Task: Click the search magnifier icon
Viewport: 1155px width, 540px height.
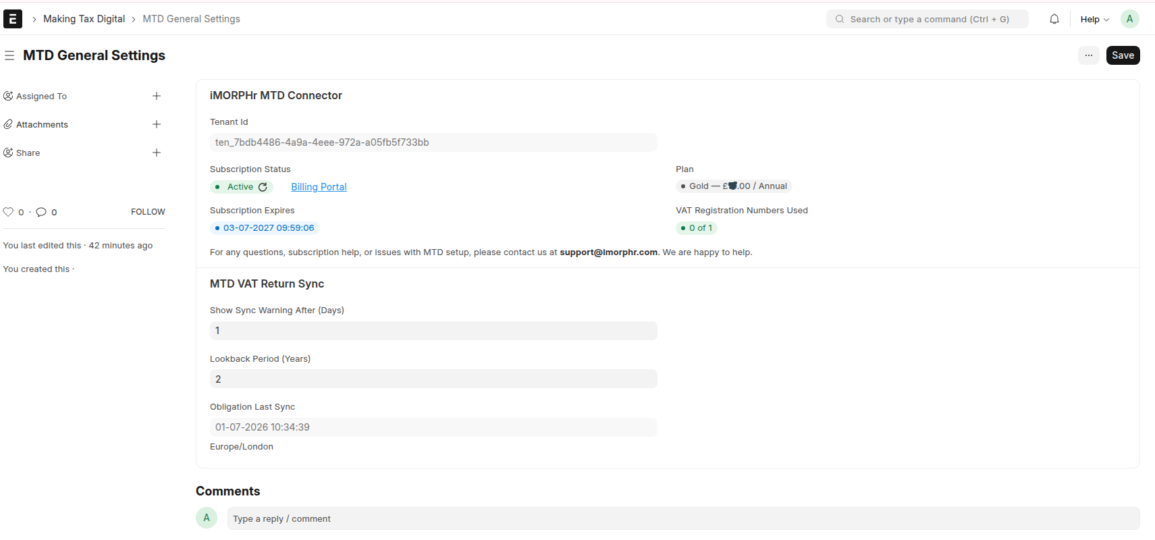Action: pos(839,19)
